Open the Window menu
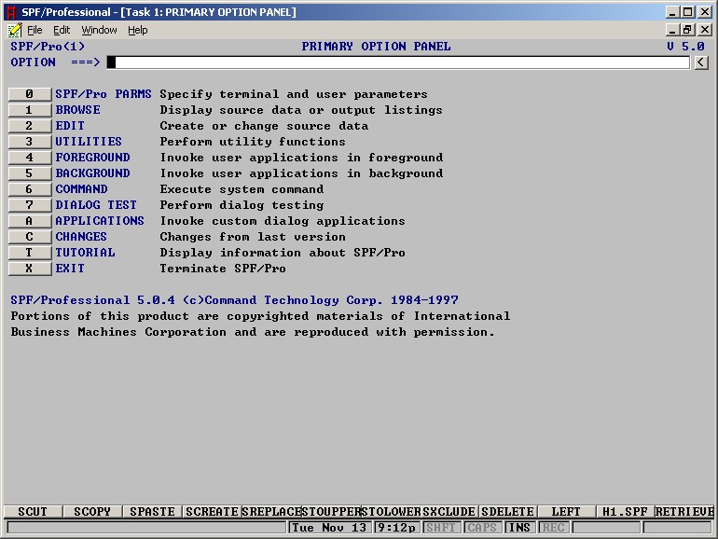Screen dimensions: 718x539 coord(99,30)
